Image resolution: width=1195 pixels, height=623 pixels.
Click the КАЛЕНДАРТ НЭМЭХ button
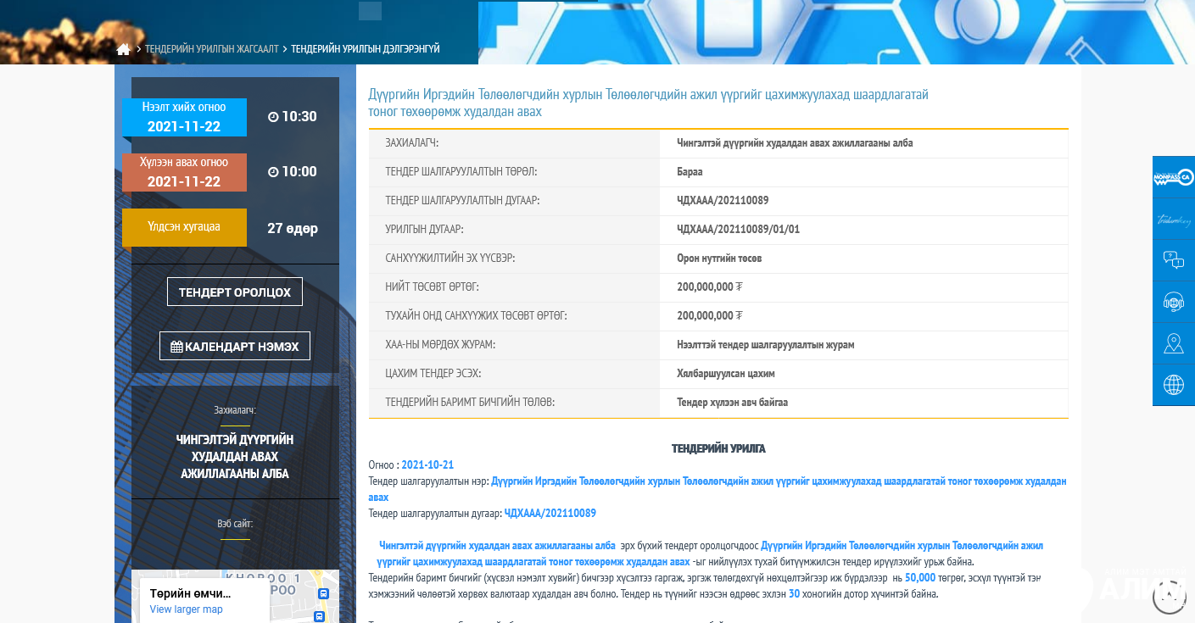coord(235,346)
